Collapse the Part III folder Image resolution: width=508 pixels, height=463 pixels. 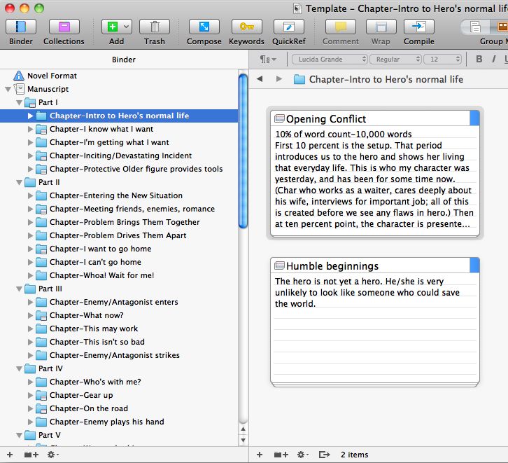19,289
